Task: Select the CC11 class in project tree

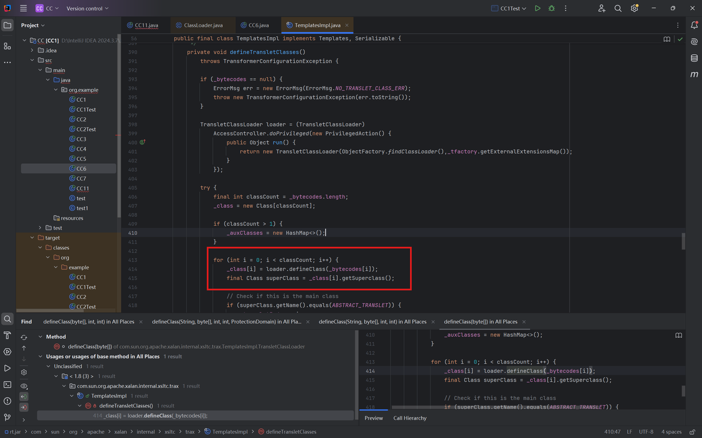Action: point(82,188)
